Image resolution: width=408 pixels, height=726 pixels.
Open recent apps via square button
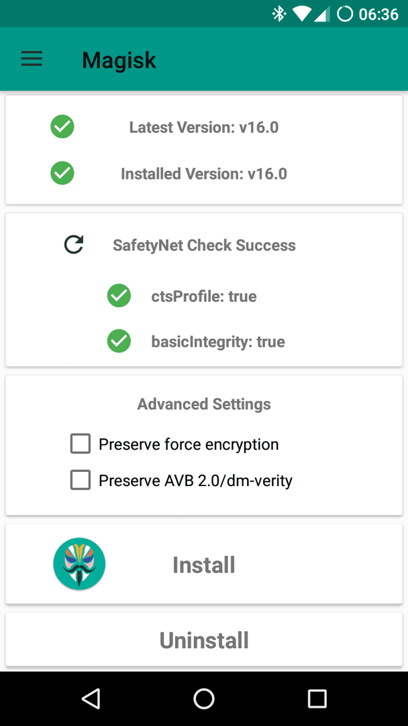point(317,698)
